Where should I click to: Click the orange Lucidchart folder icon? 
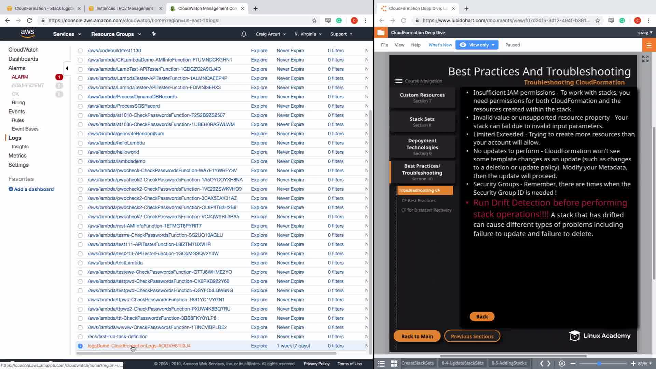[x=381, y=33]
